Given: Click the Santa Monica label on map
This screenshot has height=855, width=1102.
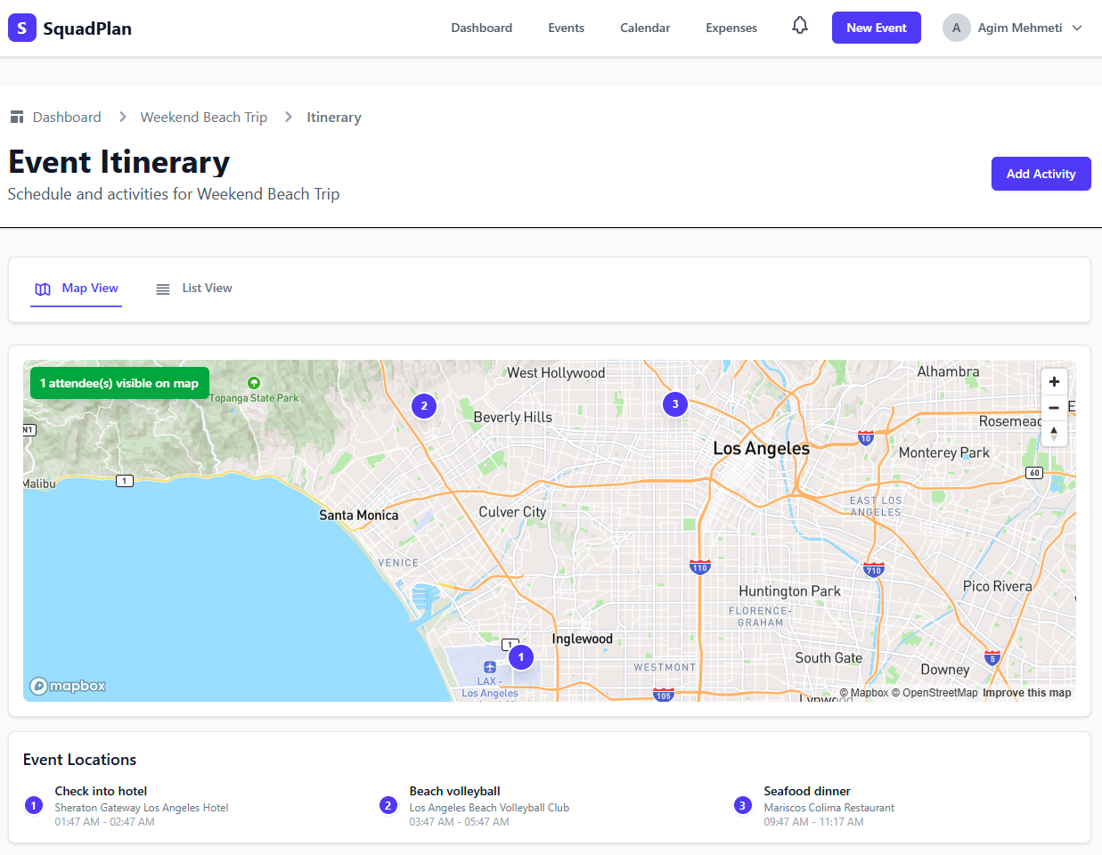Looking at the screenshot, I should (359, 515).
